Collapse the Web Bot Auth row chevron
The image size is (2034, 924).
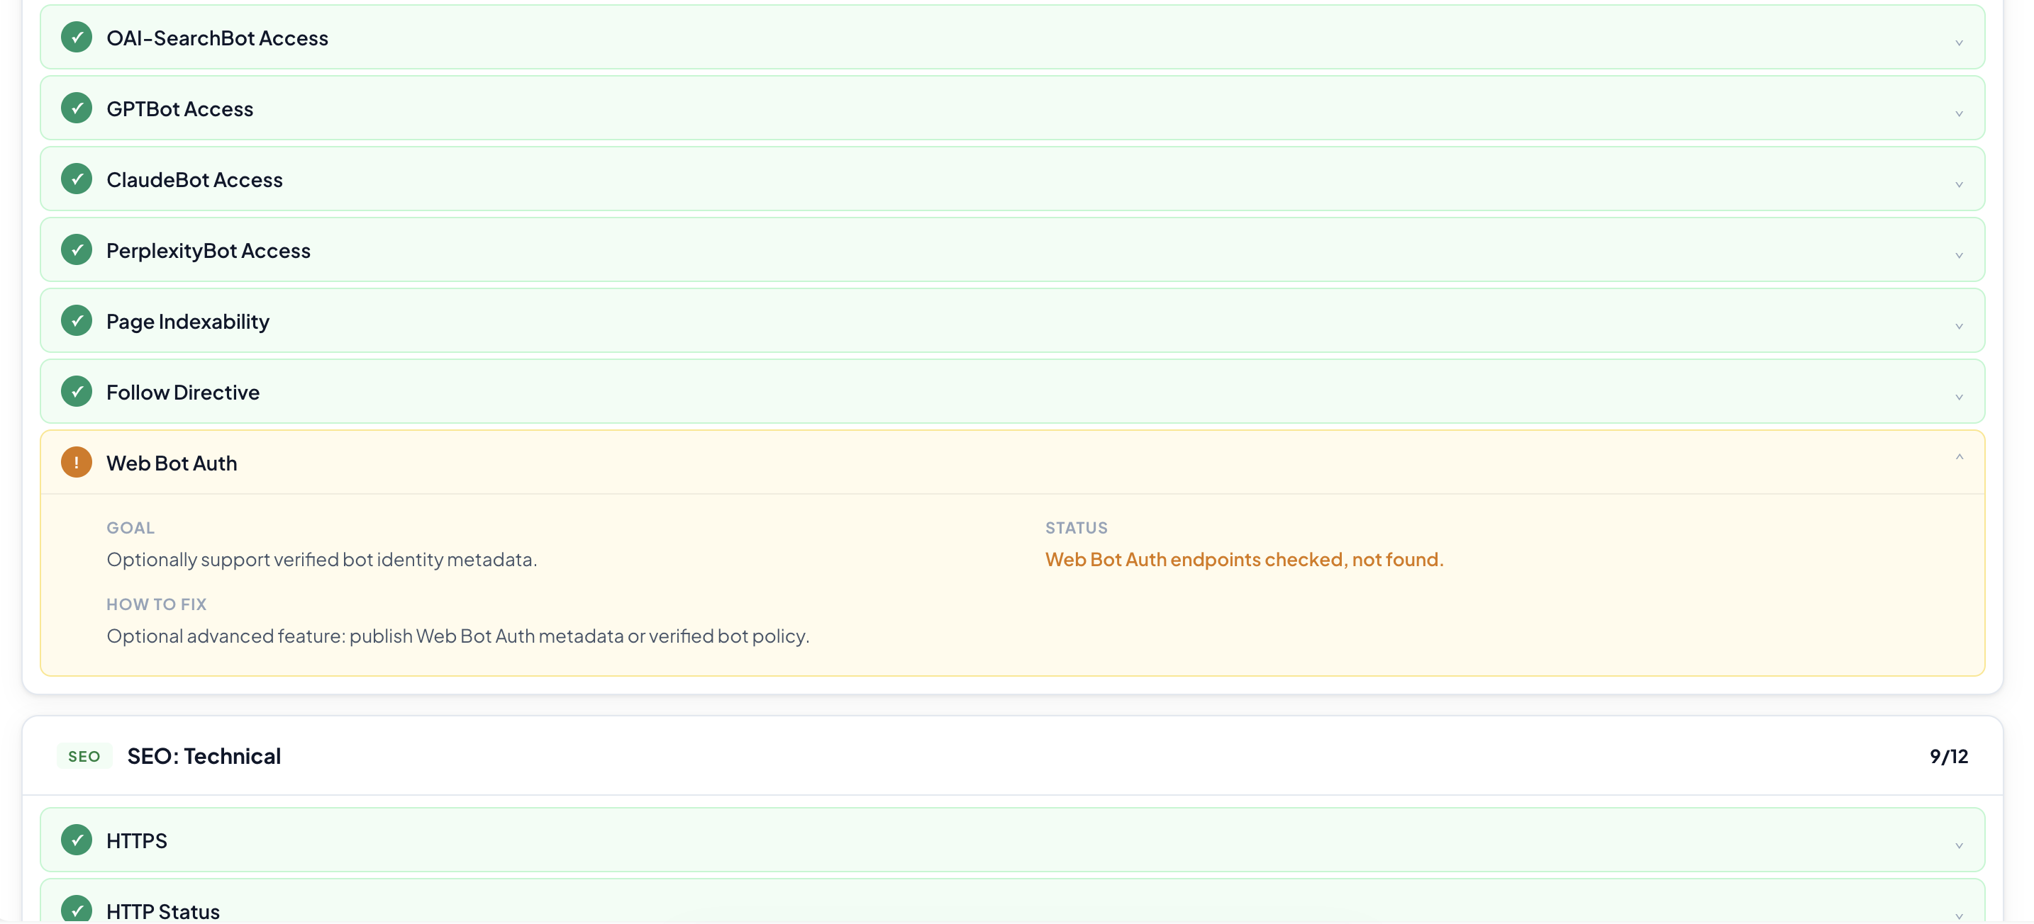[x=1959, y=457]
